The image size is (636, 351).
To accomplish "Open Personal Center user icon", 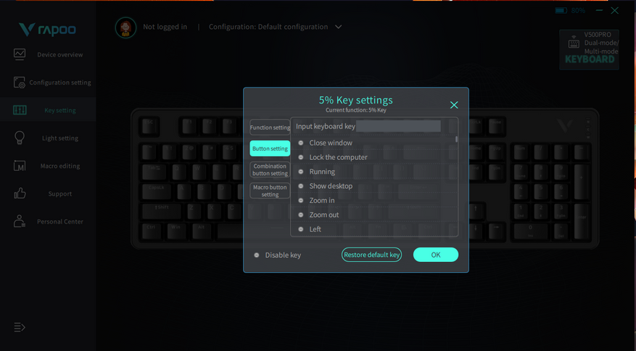I will 19,221.
